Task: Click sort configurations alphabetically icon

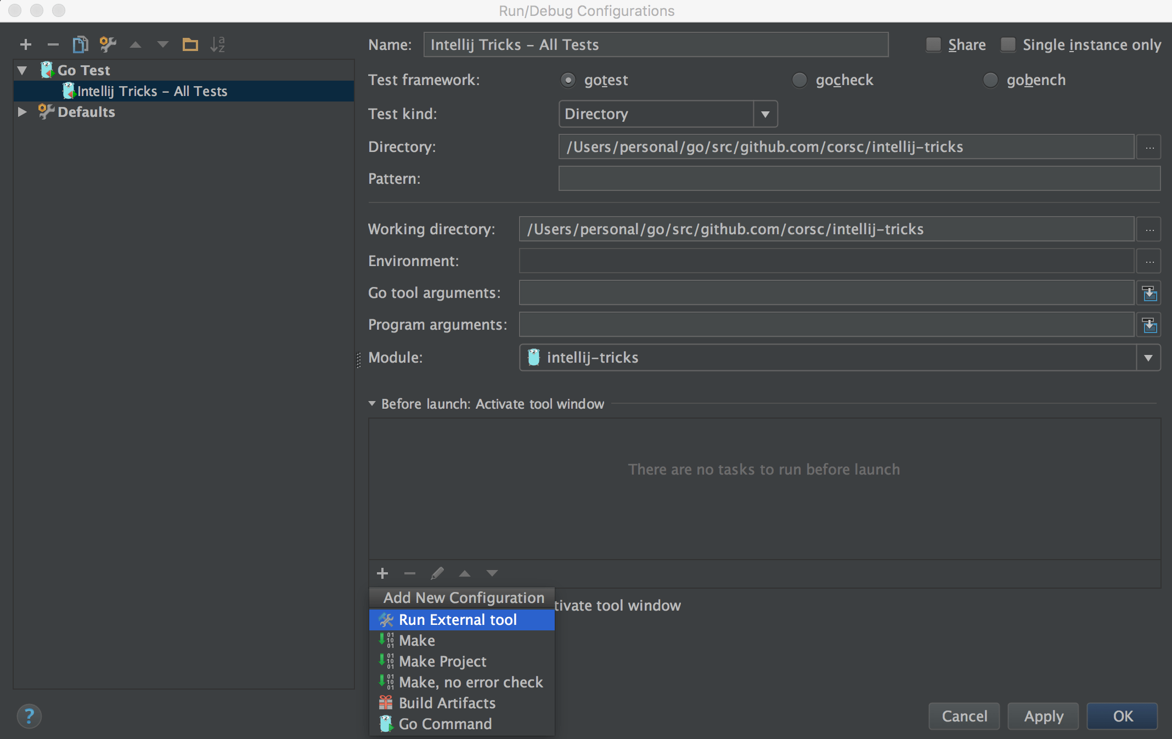Action: [x=217, y=44]
